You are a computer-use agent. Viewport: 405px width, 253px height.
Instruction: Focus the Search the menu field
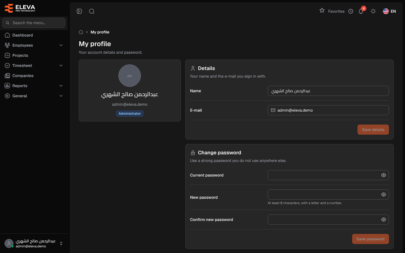click(x=34, y=23)
